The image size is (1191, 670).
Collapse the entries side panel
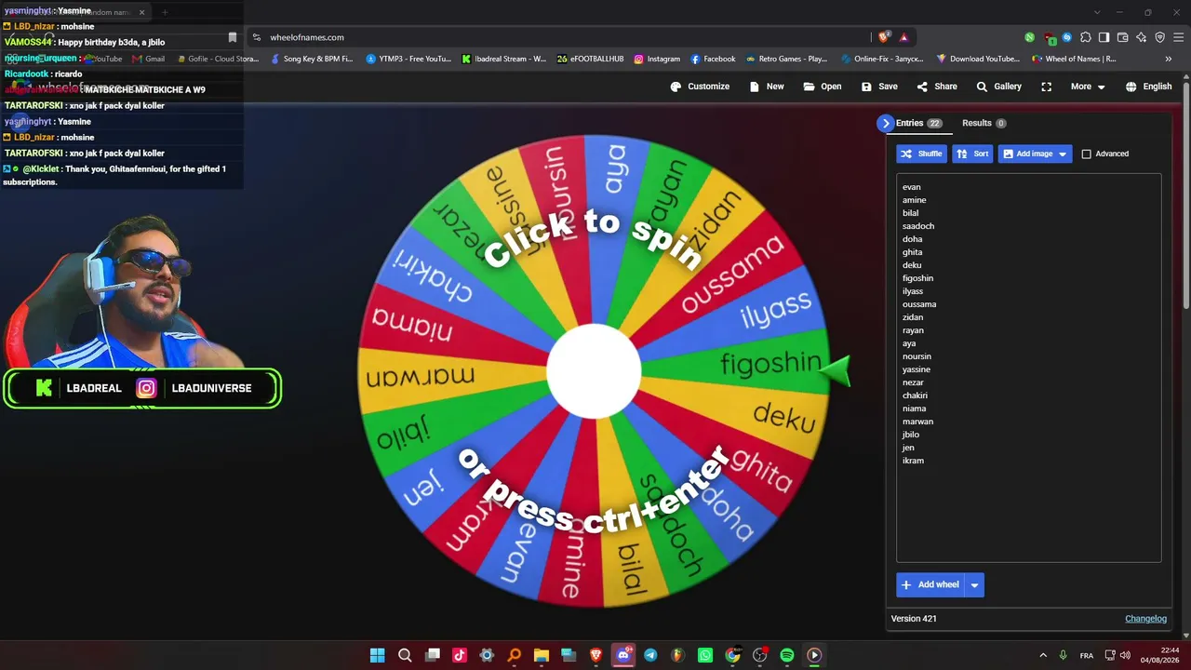(x=885, y=123)
